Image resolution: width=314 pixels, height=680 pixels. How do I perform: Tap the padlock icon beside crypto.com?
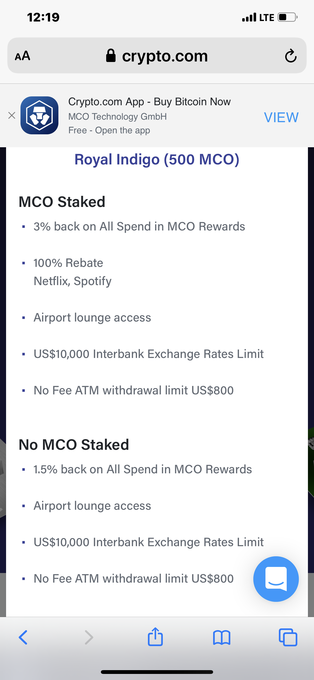(111, 56)
